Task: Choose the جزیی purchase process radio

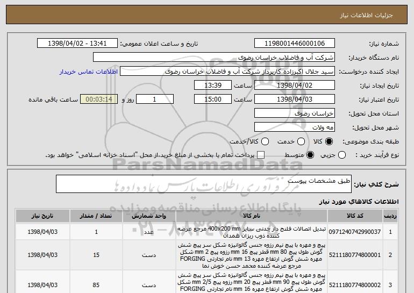Action: tap(341, 155)
